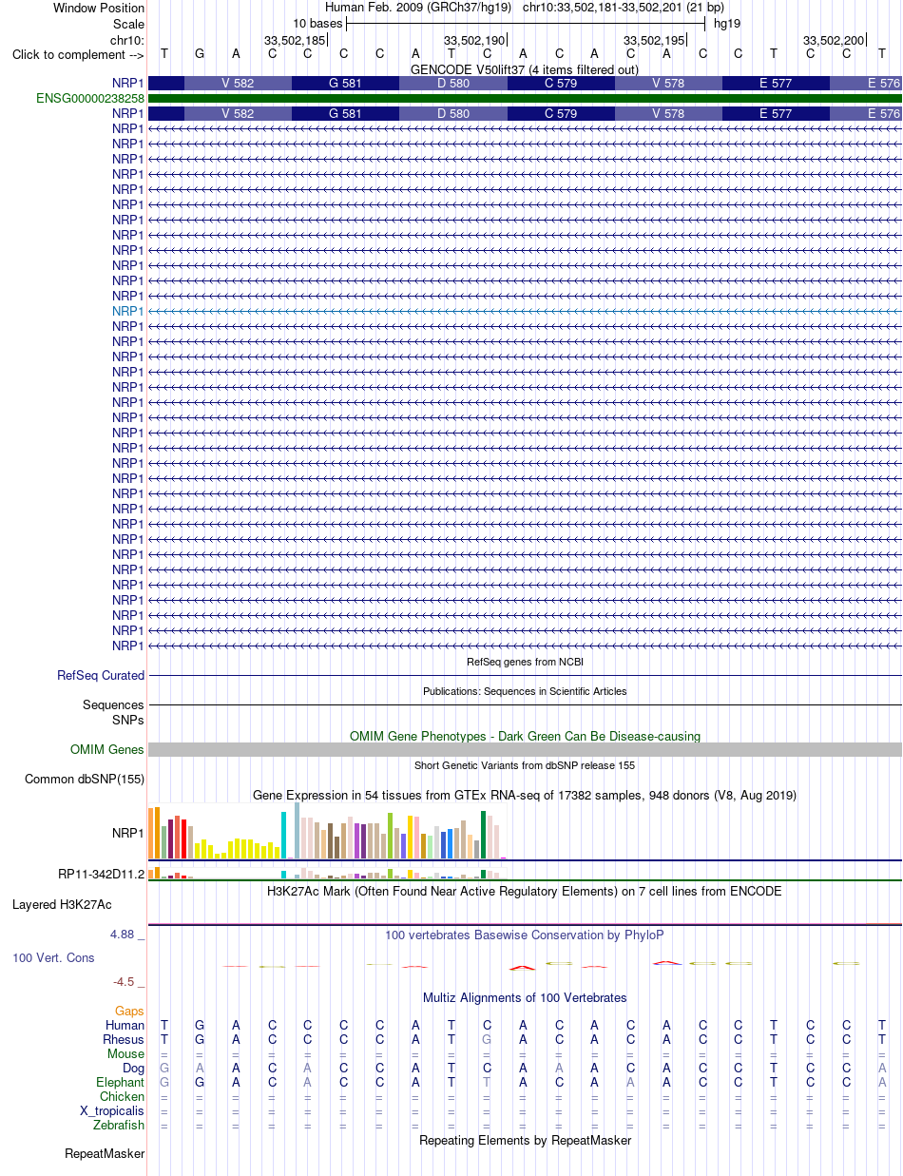
Task: Click the Layered H3K27Ac label
Action: [x=62, y=905]
